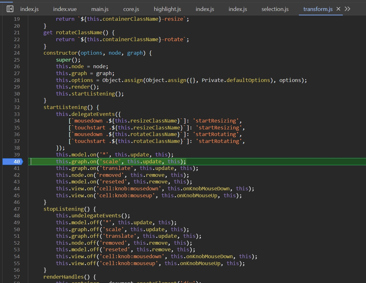Click startListening() method definition on line 32
This screenshot has width=366, height=283.
point(68,107)
